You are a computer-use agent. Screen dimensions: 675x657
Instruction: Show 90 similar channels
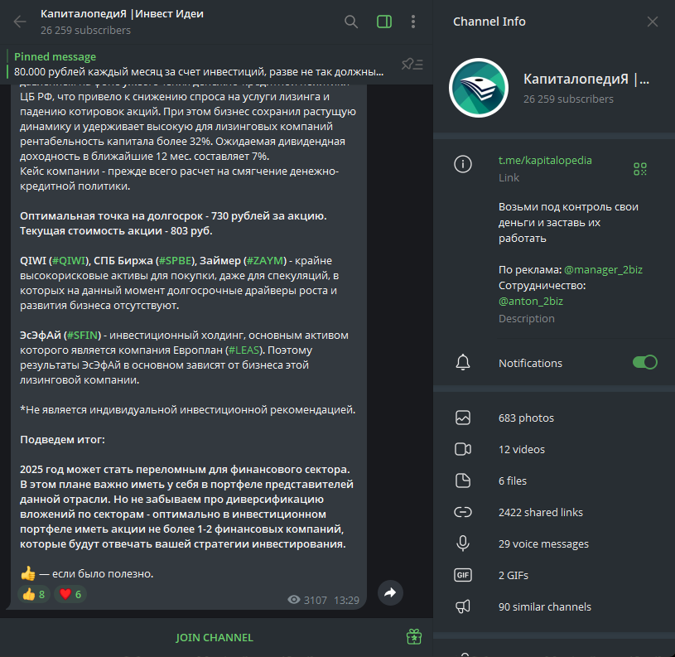pyautogui.click(x=554, y=606)
